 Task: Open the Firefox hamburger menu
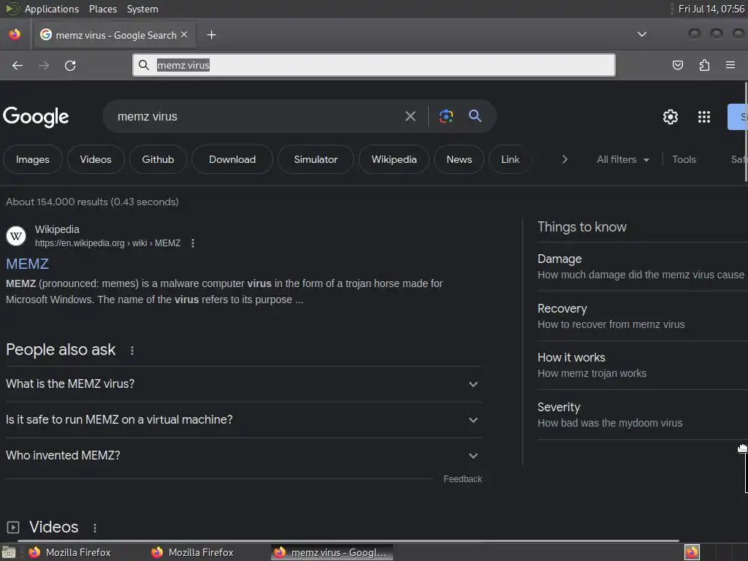coord(730,65)
